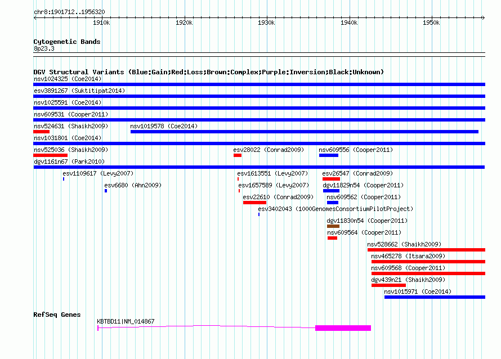Click the RefSeq Genes track title
Screen dimensions: 501x359
(57, 315)
